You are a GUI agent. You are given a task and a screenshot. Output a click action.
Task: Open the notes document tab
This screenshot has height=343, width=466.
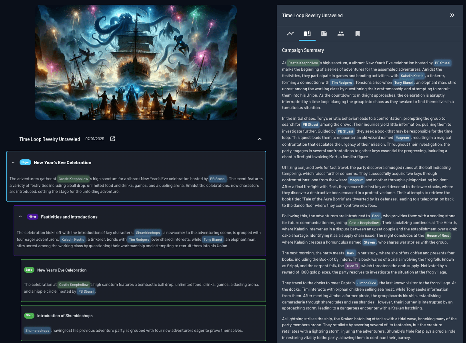click(x=324, y=34)
